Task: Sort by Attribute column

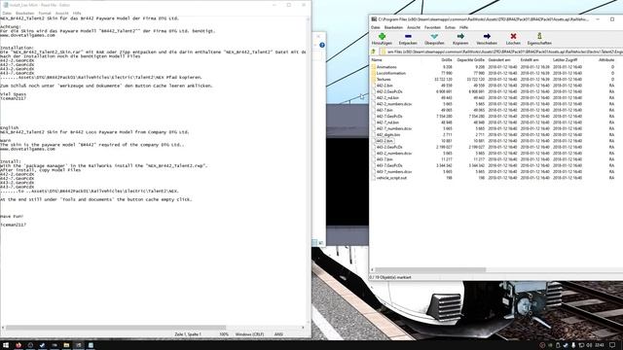Action: [x=606, y=60]
